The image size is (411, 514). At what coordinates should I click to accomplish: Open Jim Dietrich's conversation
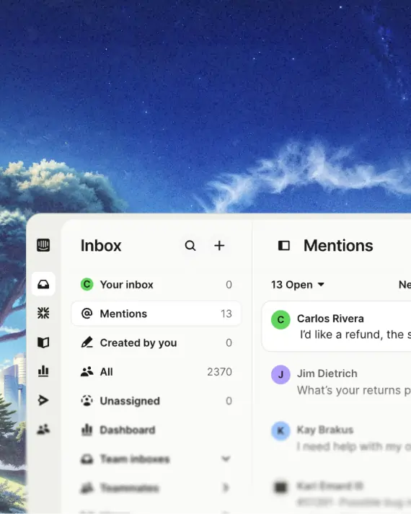pyautogui.click(x=337, y=381)
